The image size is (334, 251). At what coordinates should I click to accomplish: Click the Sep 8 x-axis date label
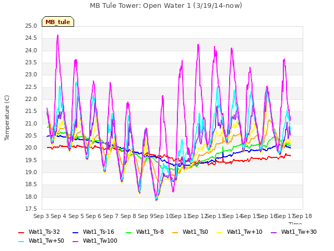click(x=128, y=216)
